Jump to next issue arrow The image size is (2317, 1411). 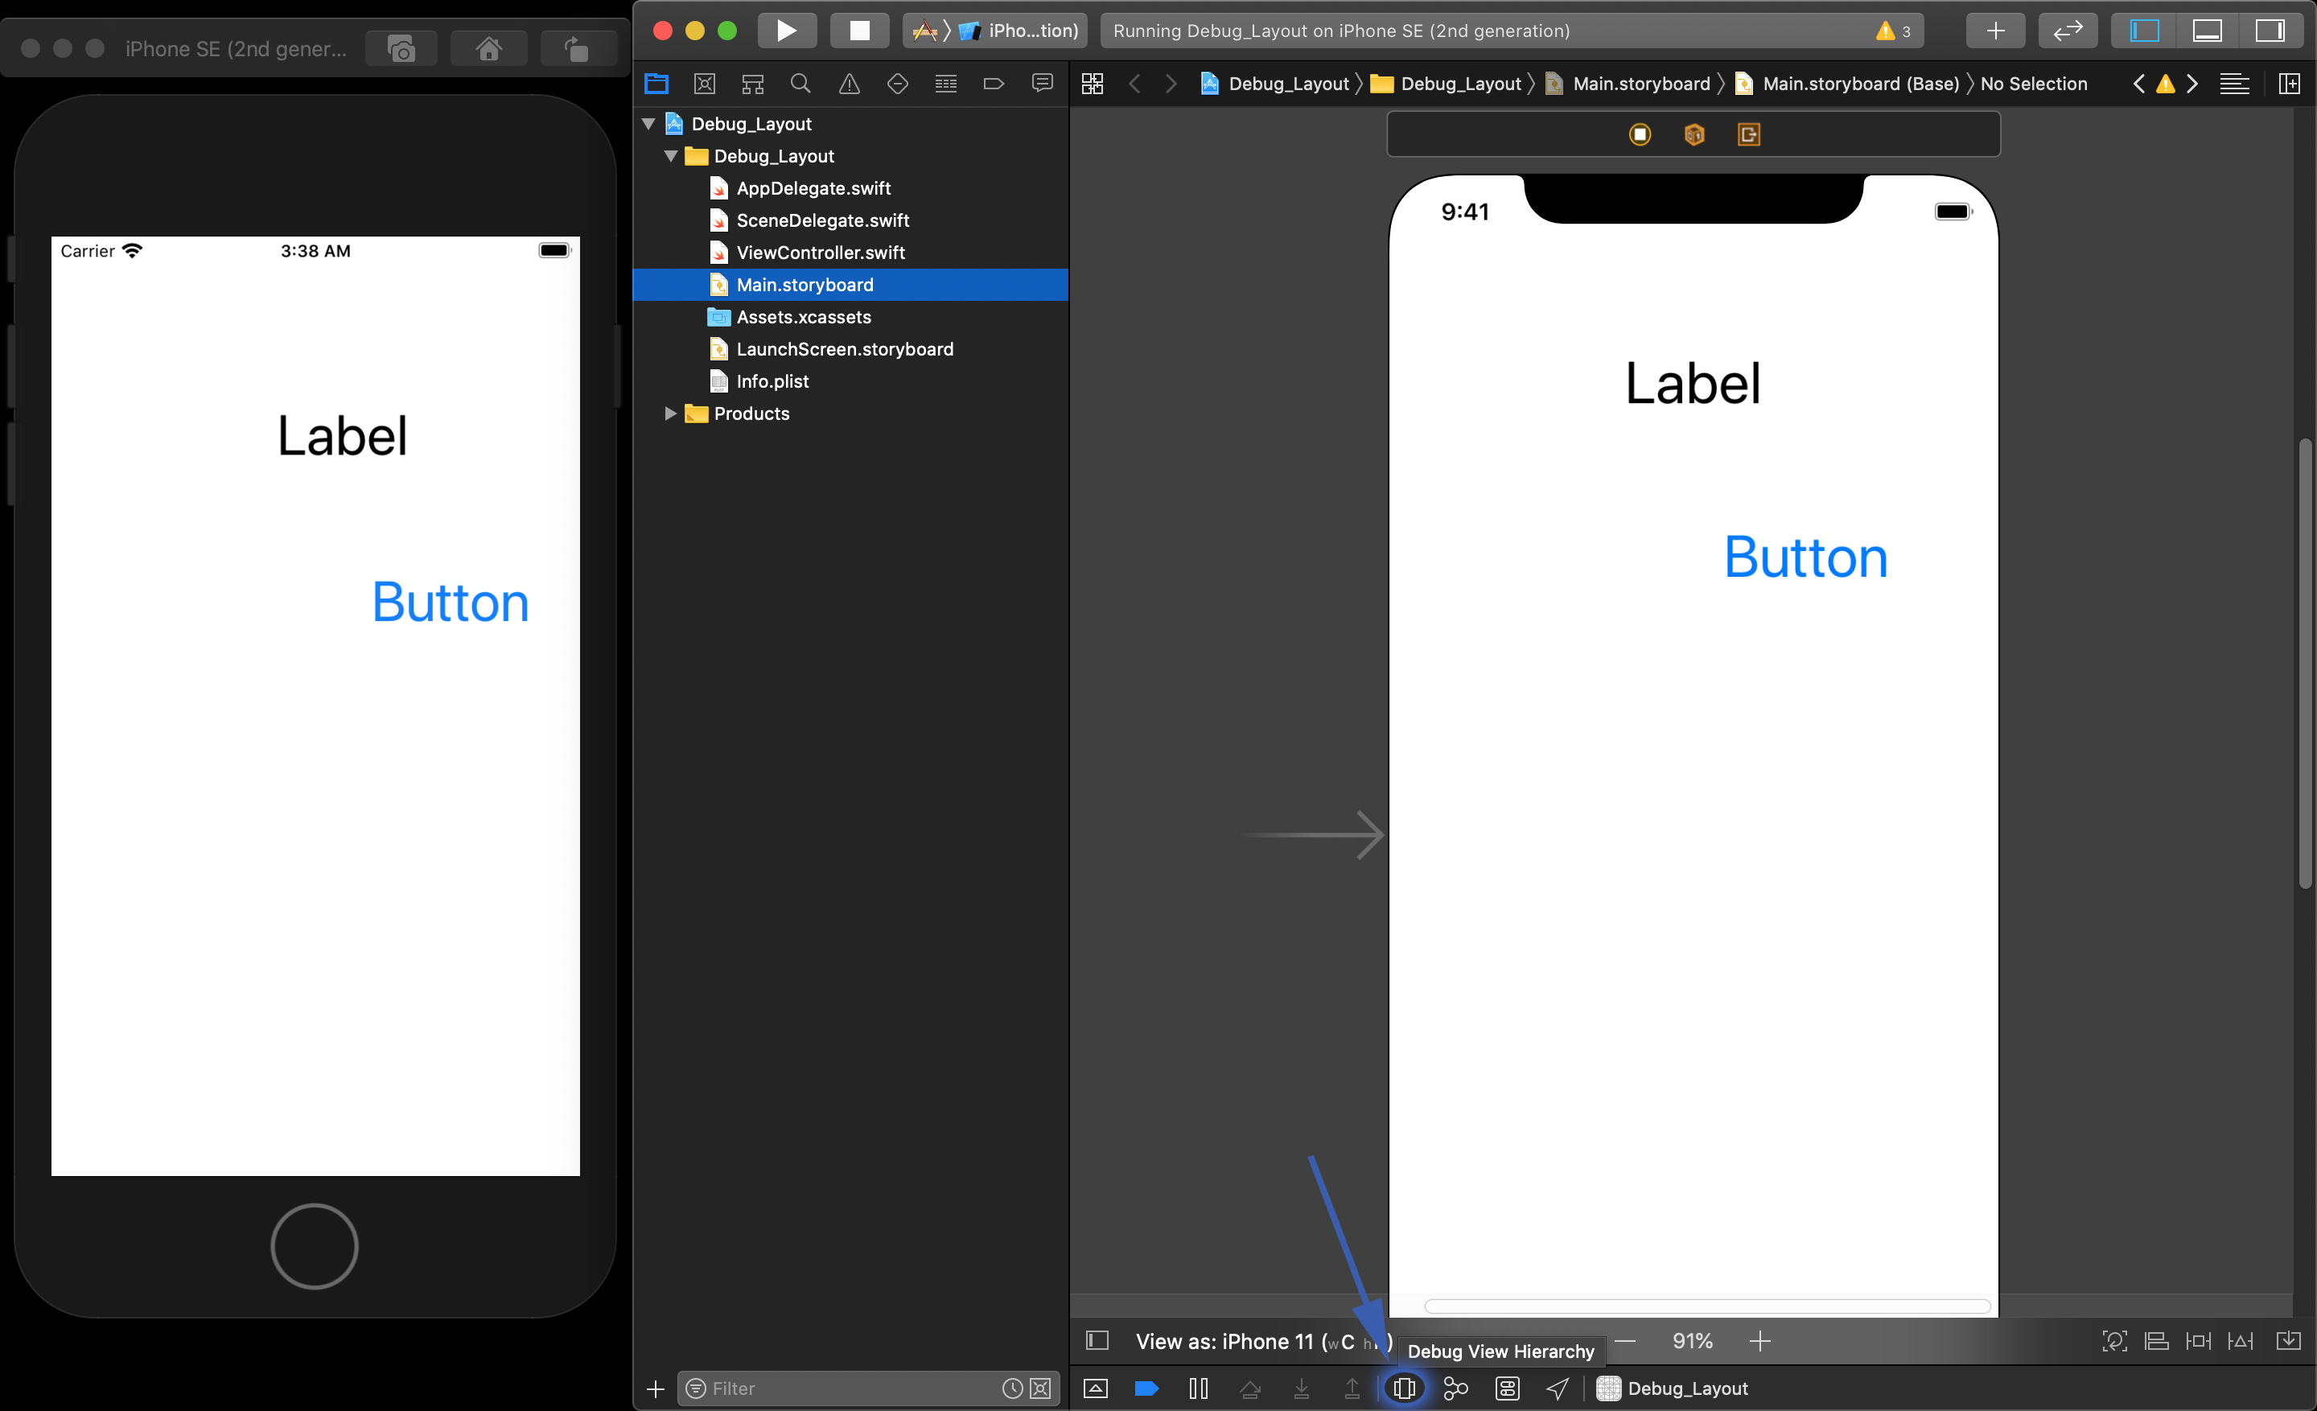coord(2193,84)
